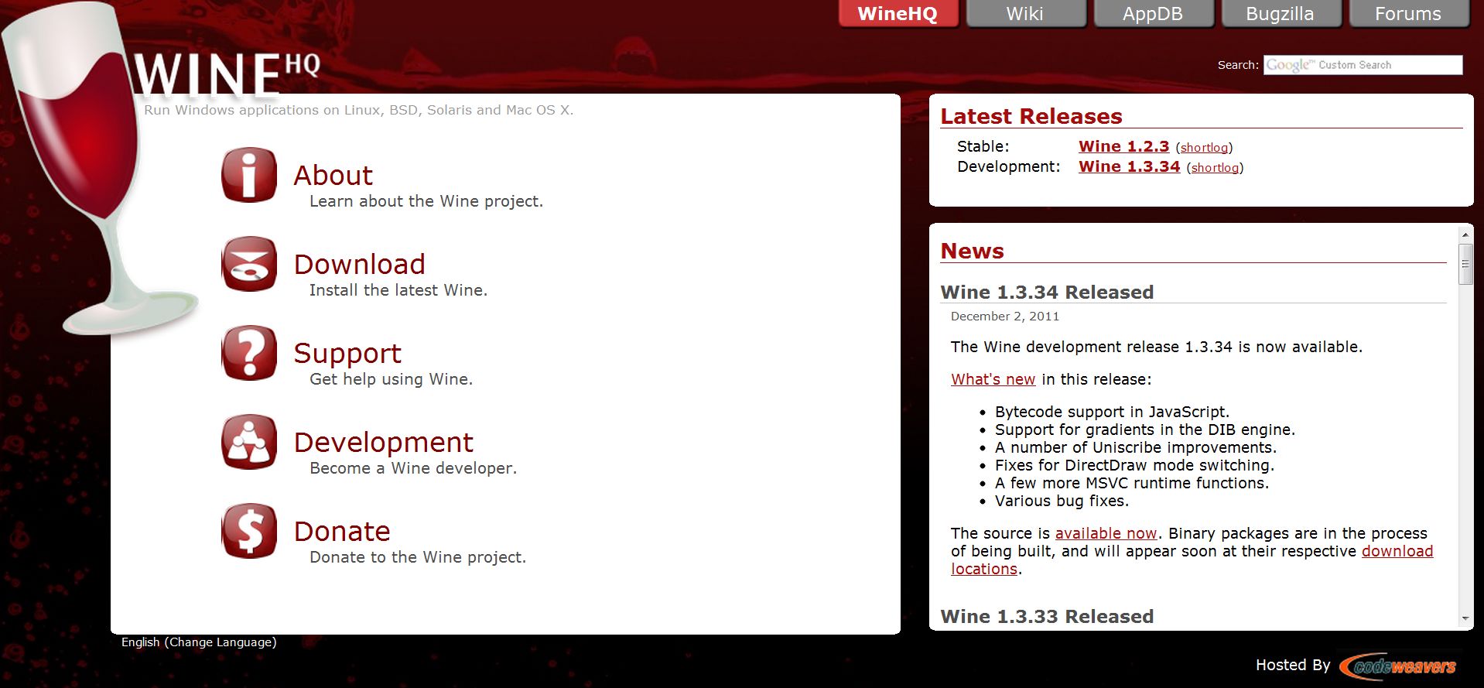The image size is (1484, 688).
Task: Click 'Various bug fixes.' bullet
Action: click(1062, 501)
